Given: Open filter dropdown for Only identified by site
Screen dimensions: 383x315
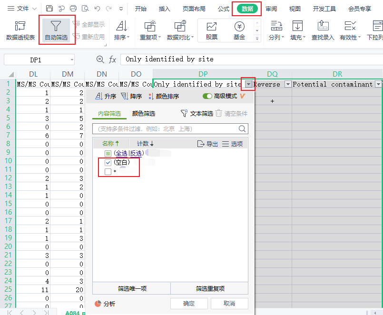Looking at the screenshot, I should pyautogui.click(x=249, y=84).
